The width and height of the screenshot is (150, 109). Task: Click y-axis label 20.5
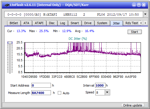point(19,48)
